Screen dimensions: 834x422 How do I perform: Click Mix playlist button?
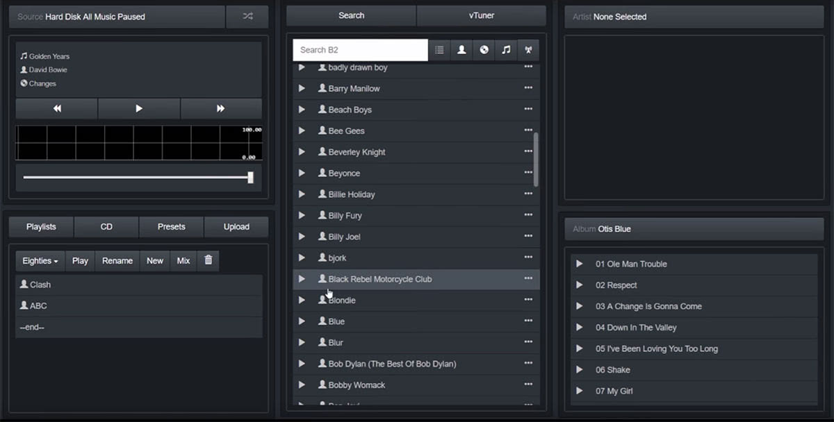pyautogui.click(x=183, y=261)
